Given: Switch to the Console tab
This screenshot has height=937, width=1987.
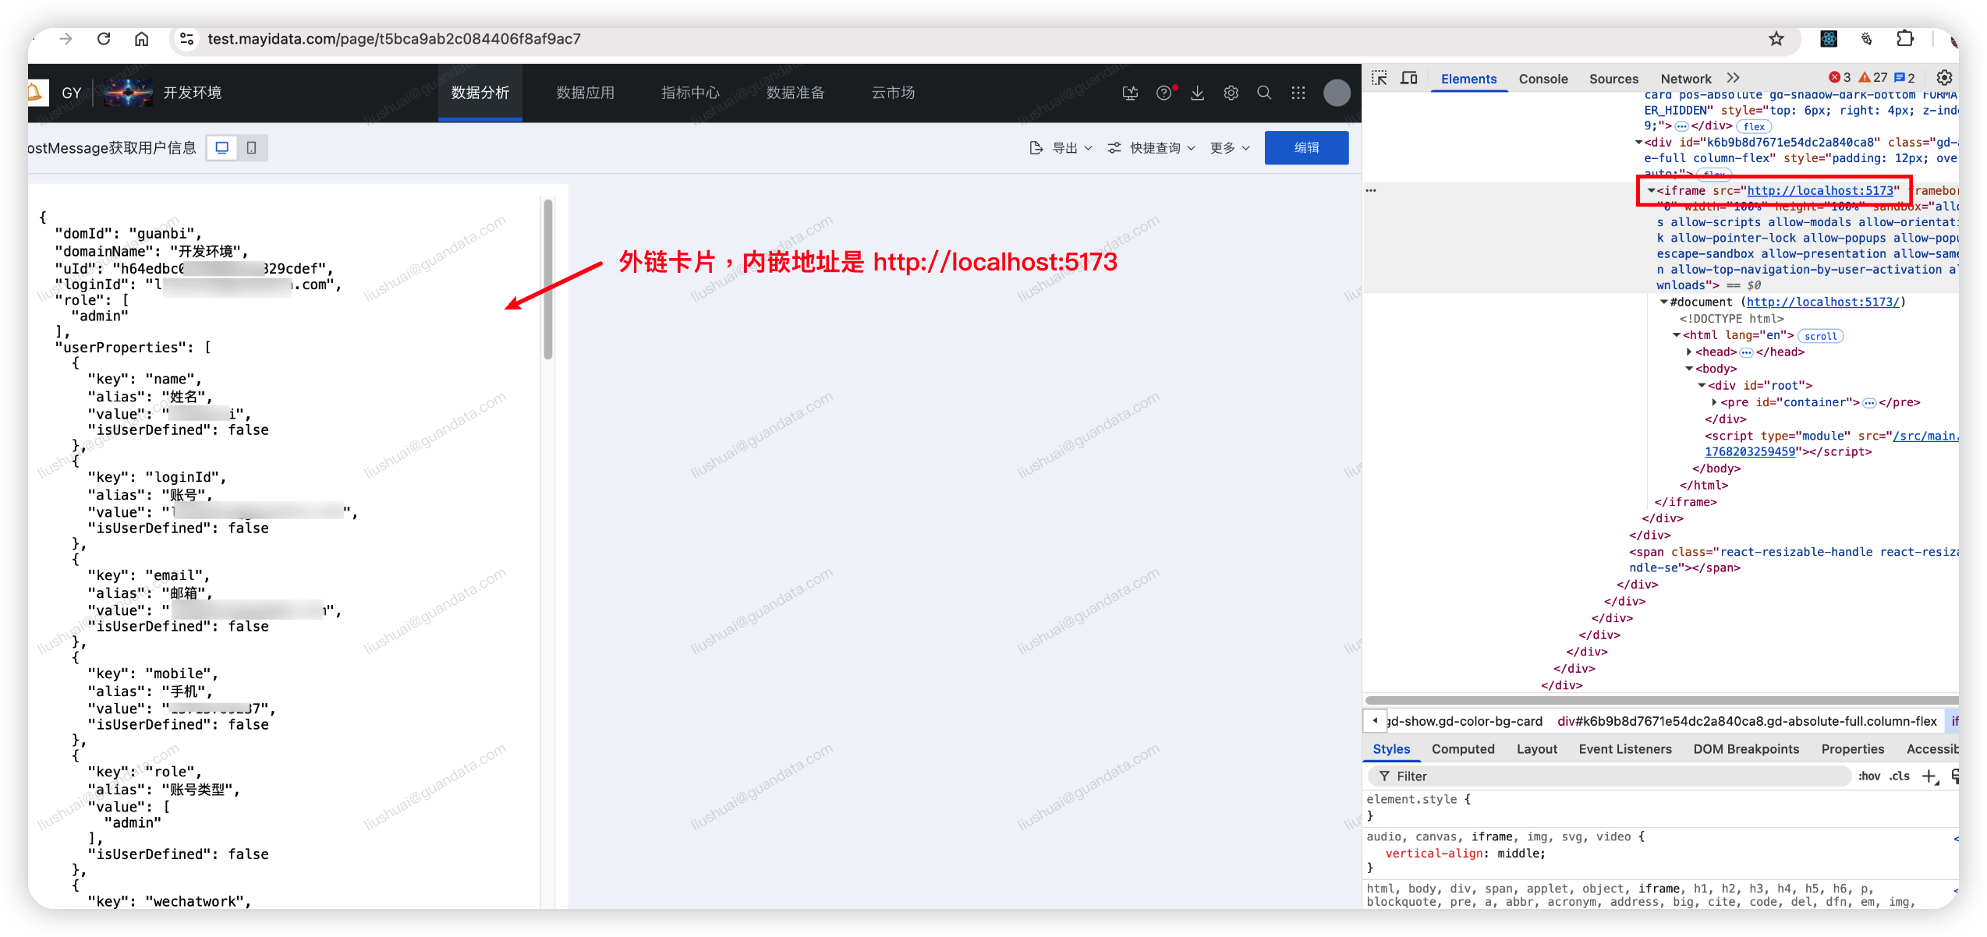Looking at the screenshot, I should [x=1542, y=79].
